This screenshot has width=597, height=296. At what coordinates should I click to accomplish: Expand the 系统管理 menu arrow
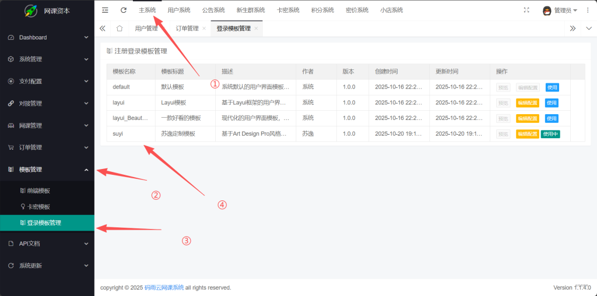86,59
